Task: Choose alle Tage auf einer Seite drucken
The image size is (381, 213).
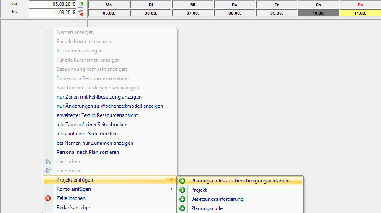Action: tap(92, 125)
